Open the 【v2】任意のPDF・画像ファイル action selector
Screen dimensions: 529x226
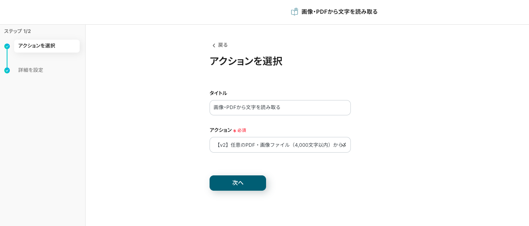pyautogui.click(x=277, y=145)
